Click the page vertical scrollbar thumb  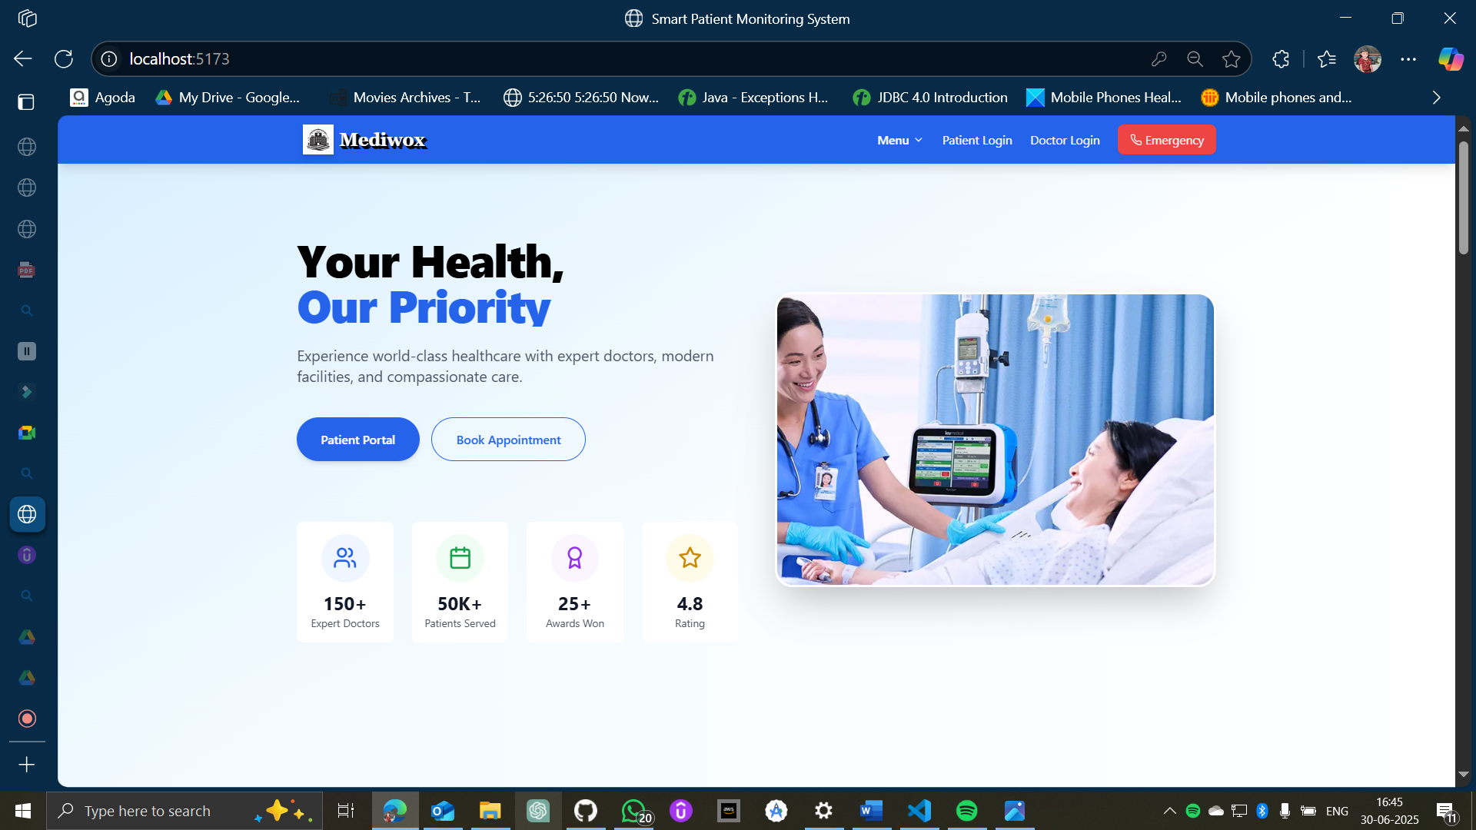pyautogui.click(x=1464, y=198)
